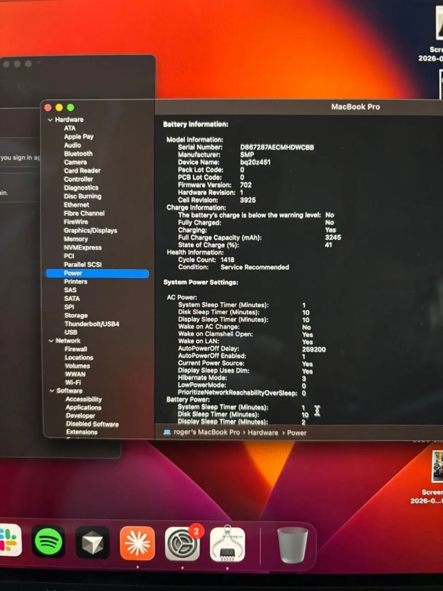Select SAS in the sidebar
Image resolution: width=443 pixels, height=591 pixels.
[x=70, y=290]
